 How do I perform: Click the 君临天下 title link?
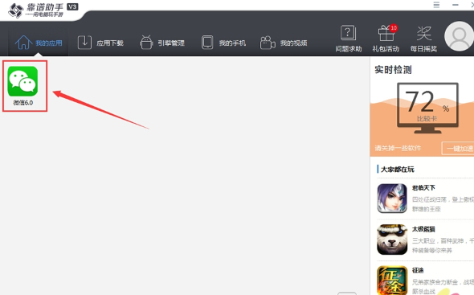(423, 188)
